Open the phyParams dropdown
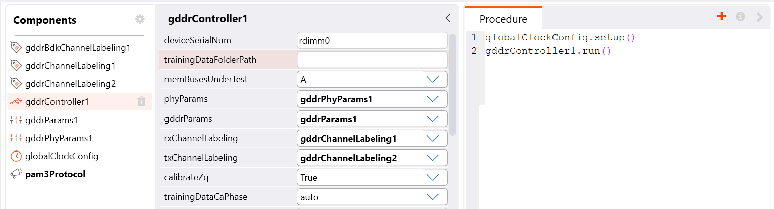The height and width of the screenshot is (209, 774). (x=372, y=99)
